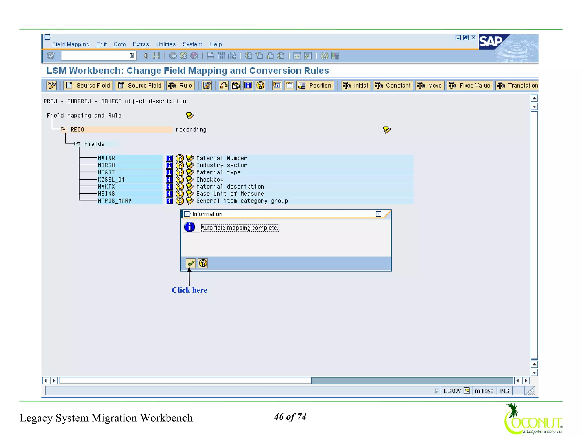Select the MTART field in the tree
This screenshot has height=437, width=582.
[130, 172]
